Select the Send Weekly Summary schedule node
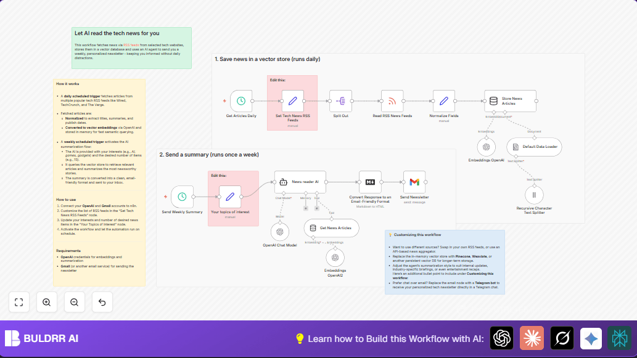Viewport: 637px width, 358px height. click(x=182, y=197)
